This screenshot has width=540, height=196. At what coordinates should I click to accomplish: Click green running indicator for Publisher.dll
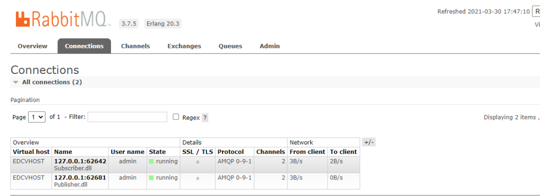151,178
